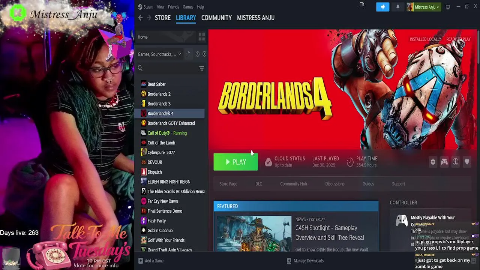Open the Help menu

coord(200,7)
